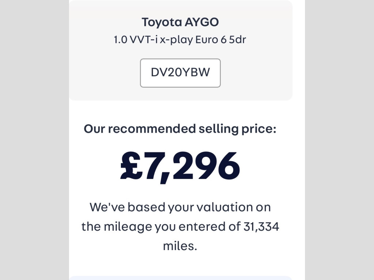Click the word 'AYGO' in the title
The height and width of the screenshot is (280, 374).
point(201,22)
